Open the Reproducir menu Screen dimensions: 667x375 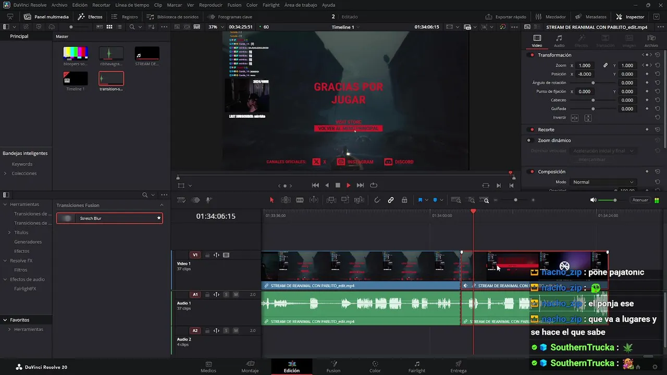point(211,5)
